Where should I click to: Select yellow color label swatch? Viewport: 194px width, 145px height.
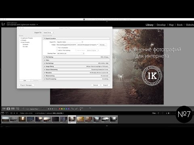[x=62, y=109]
